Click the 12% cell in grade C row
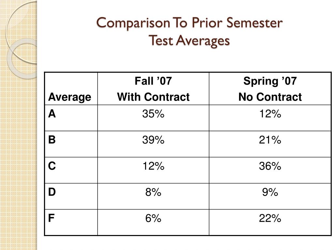 pos(153,170)
